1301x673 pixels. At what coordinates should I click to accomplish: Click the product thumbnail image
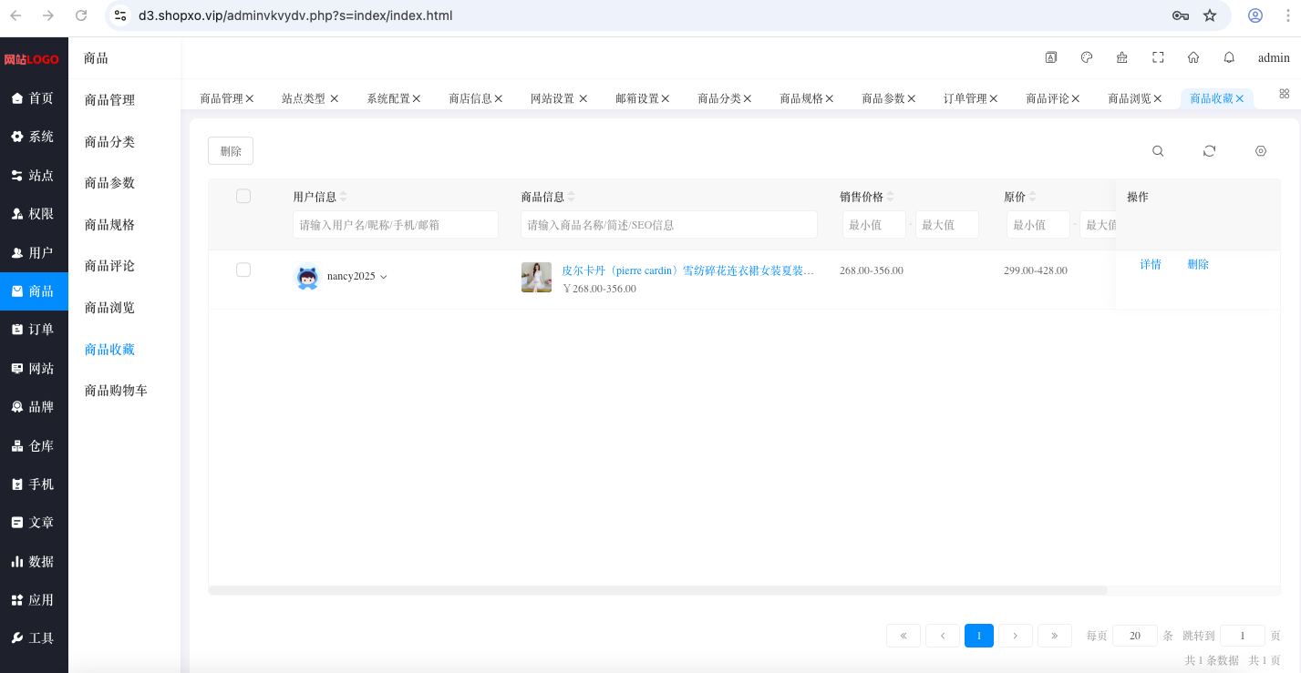click(536, 277)
